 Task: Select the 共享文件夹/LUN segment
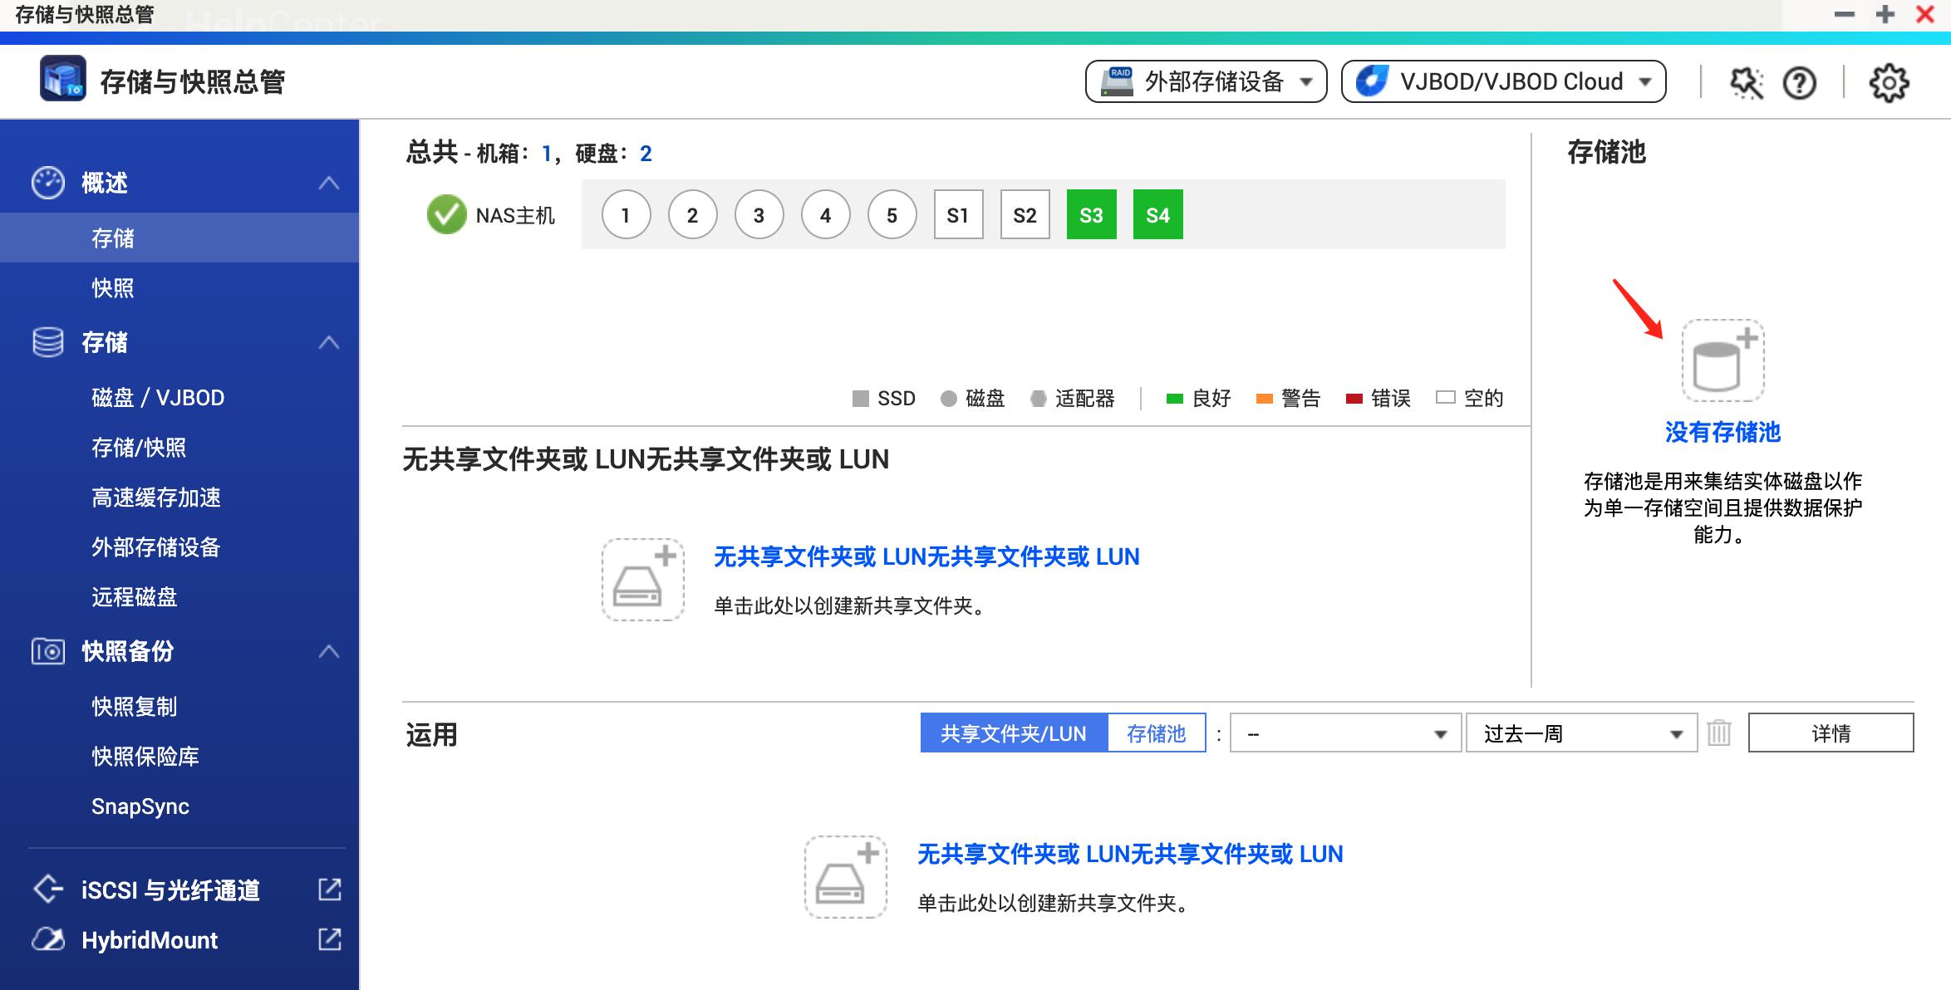tap(1012, 733)
